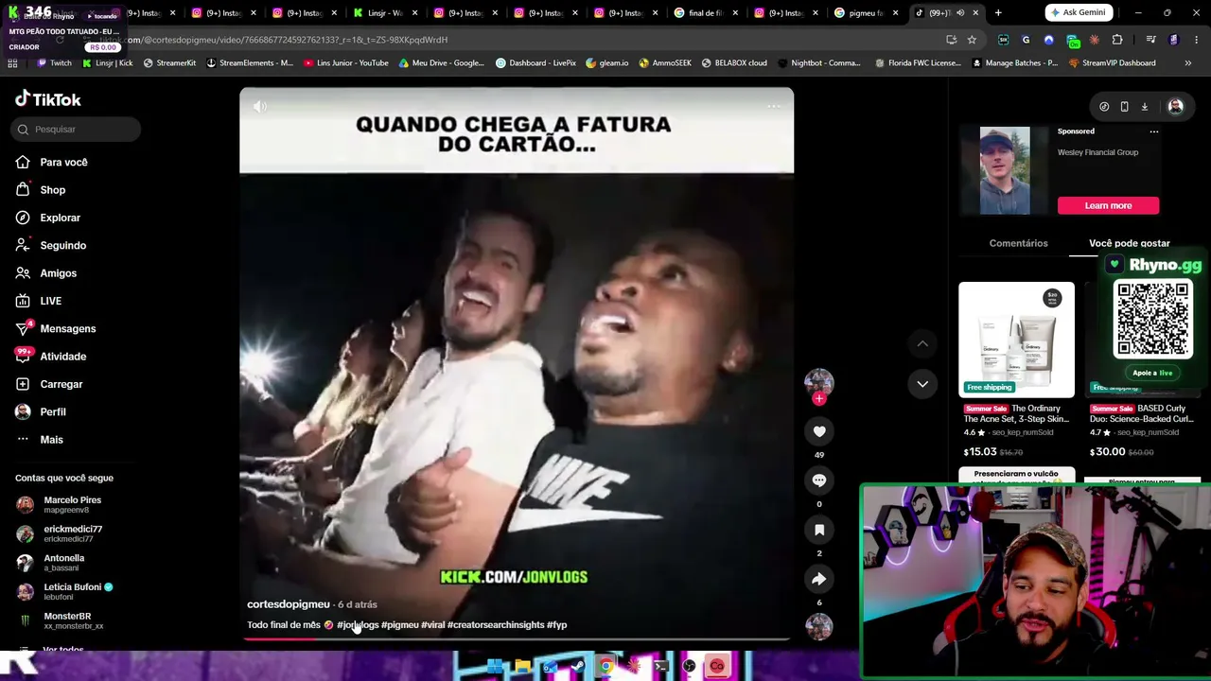Open the Chrome extensions puzzle icon
Screen dimensions: 1211x681
click(x=1117, y=40)
